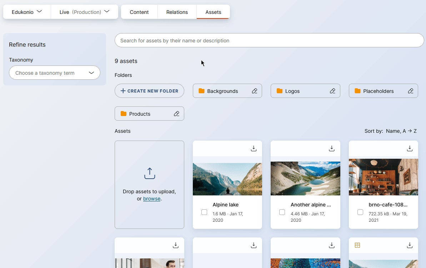Open the rename pencil for Placeholders folder

410,91
